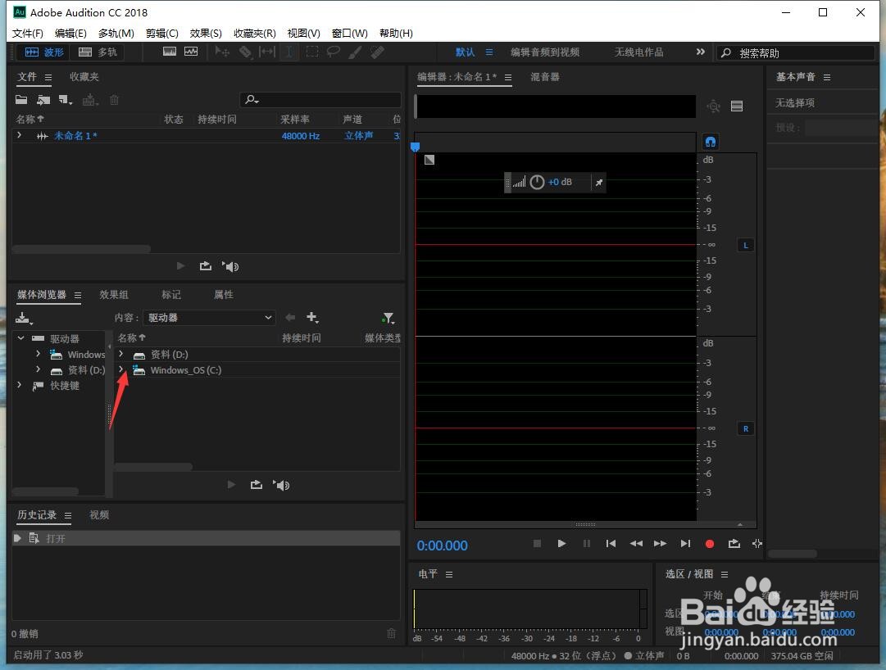Switch to Multitrack (多轨) view
Screen dimensions: 886x670
[x=98, y=52]
